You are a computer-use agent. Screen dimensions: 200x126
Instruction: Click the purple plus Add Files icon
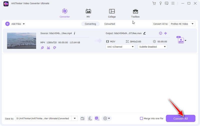point(7,24)
